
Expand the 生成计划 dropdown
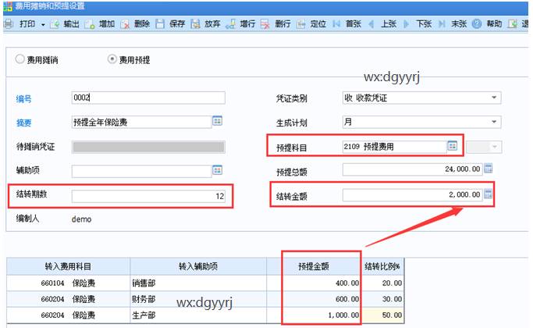point(494,123)
